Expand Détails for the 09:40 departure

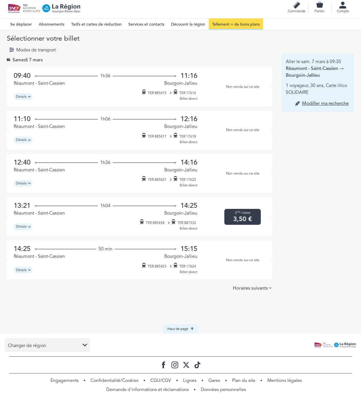point(23,97)
